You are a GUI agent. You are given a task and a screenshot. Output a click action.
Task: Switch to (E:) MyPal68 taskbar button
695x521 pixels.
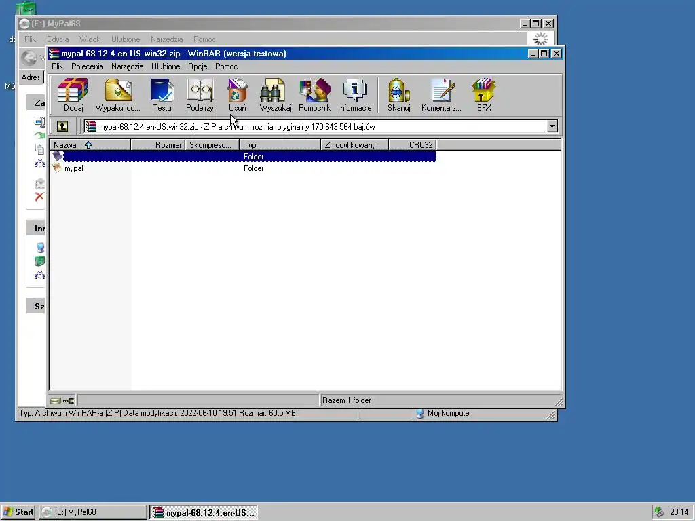click(x=92, y=512)
